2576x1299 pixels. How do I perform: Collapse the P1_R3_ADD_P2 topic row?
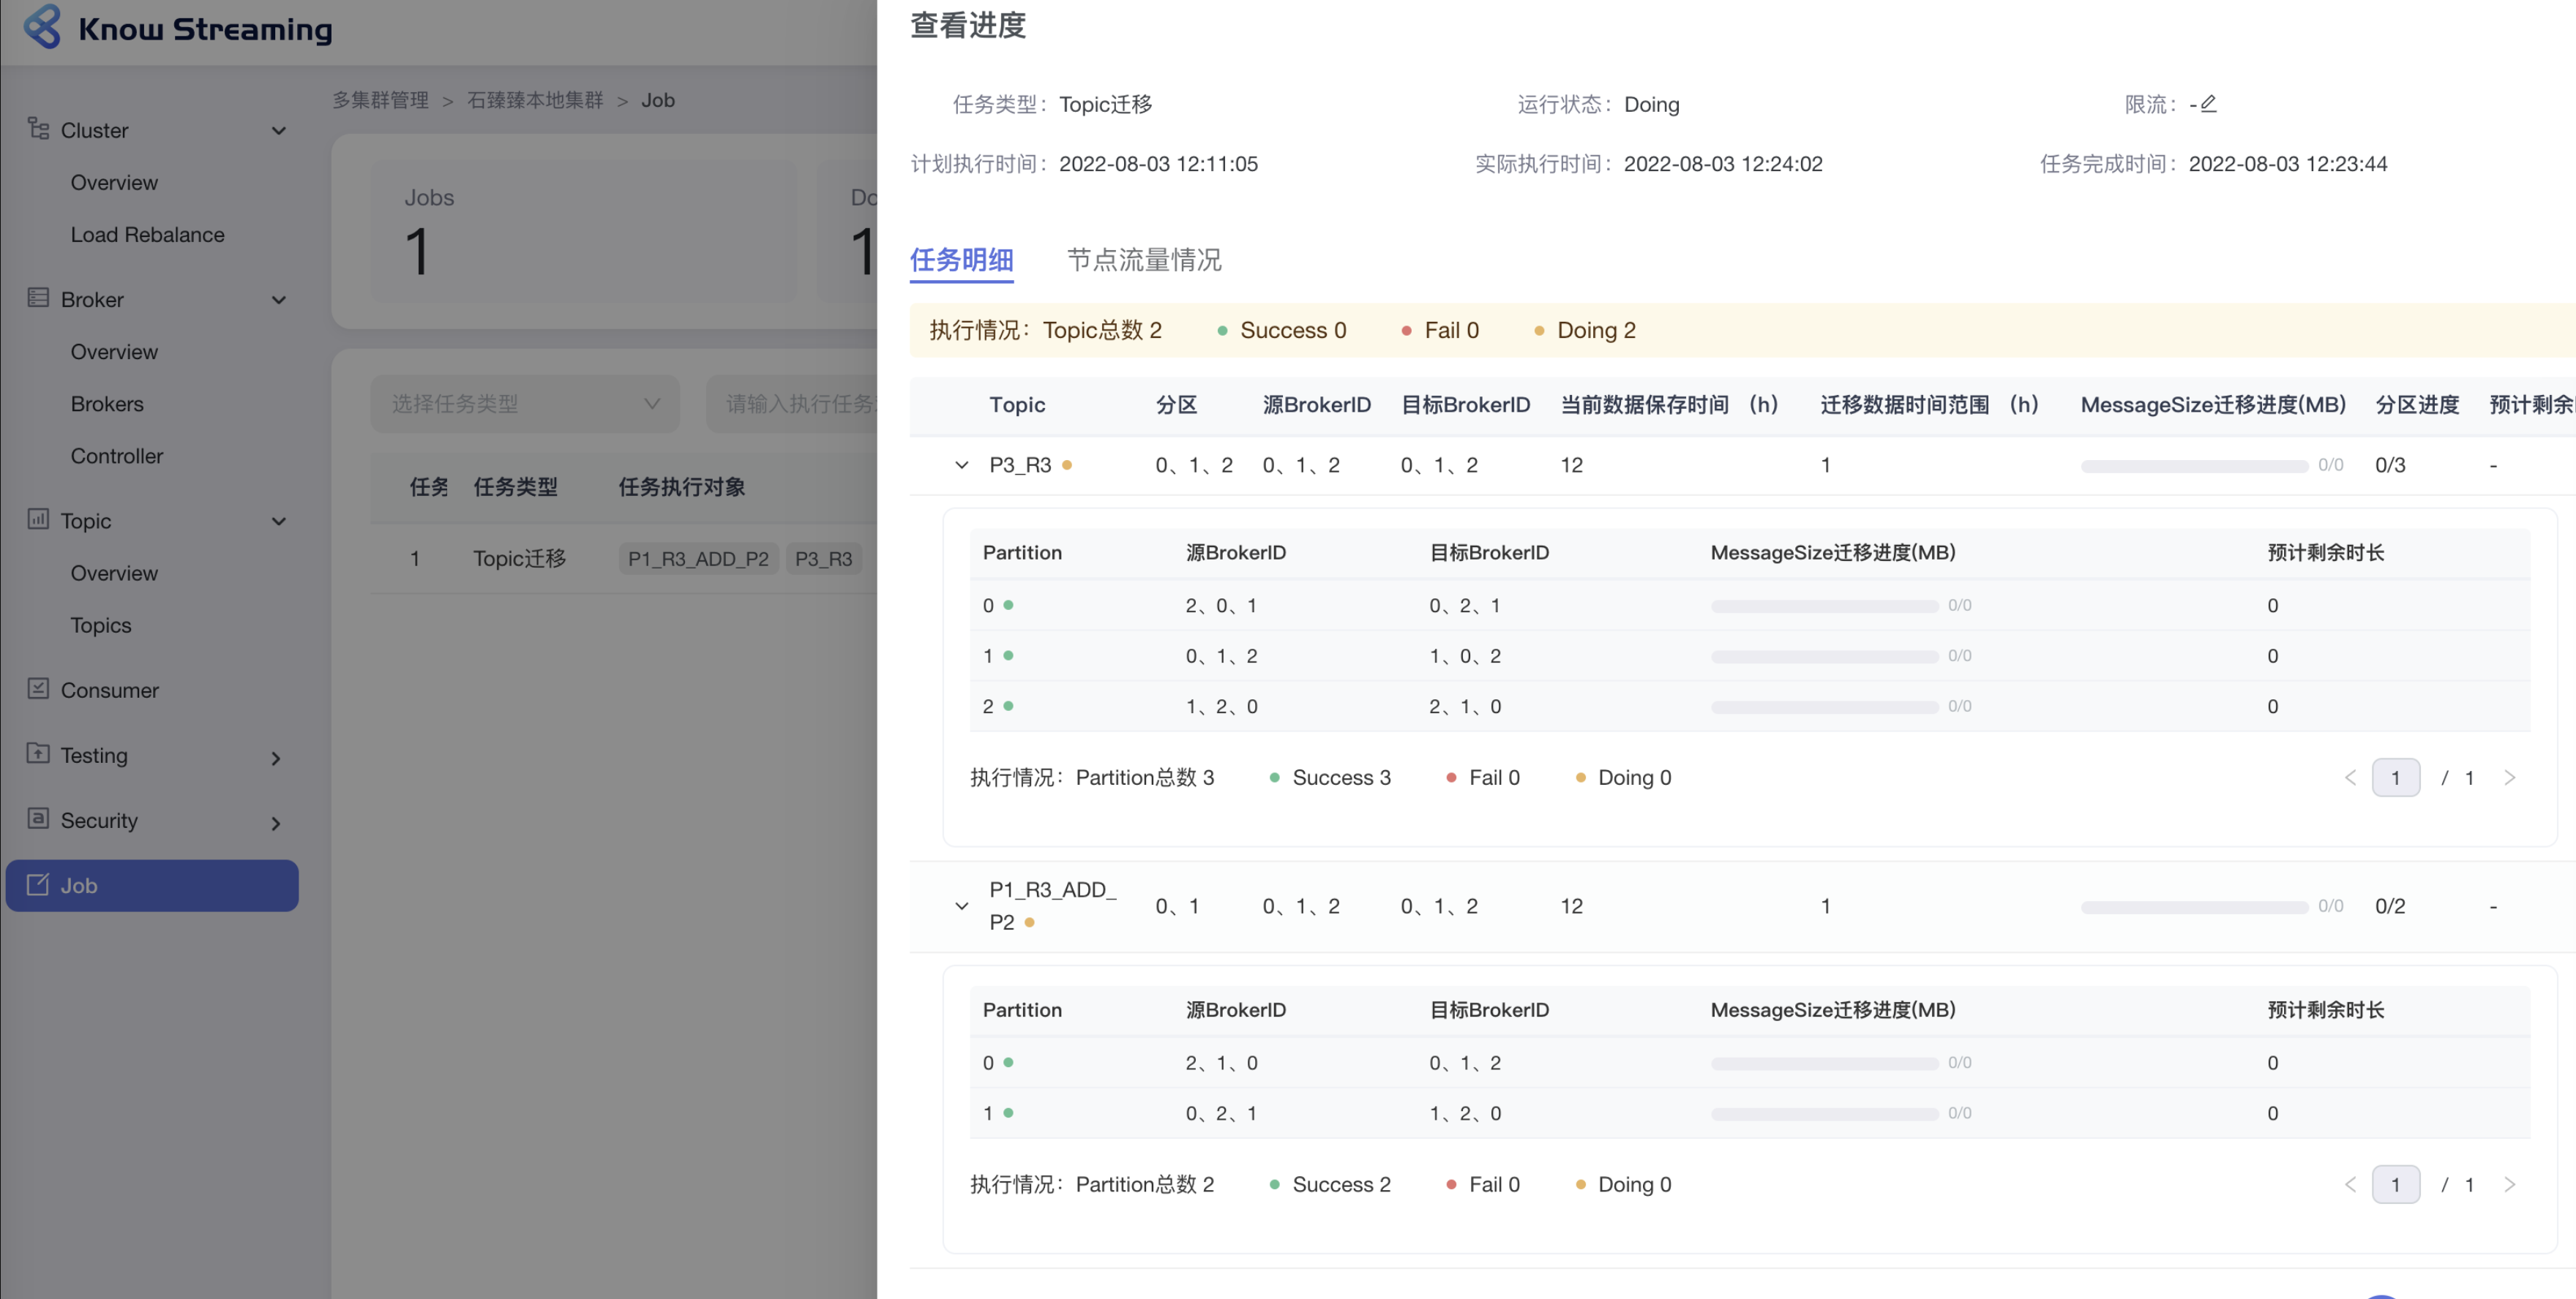963,905
